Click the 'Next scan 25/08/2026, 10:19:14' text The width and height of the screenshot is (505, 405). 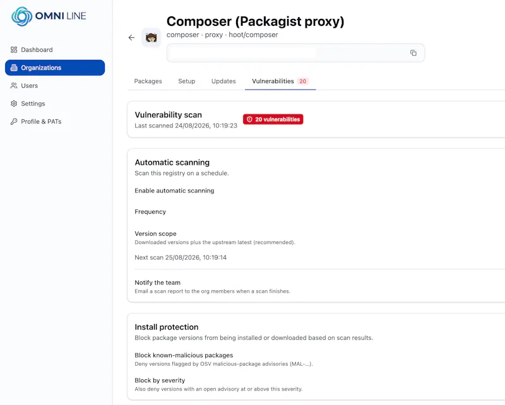pyautogui.click(x=181, y=257)
